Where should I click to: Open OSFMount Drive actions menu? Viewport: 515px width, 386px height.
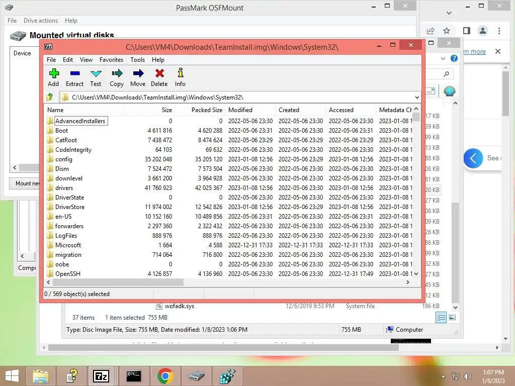41,20
